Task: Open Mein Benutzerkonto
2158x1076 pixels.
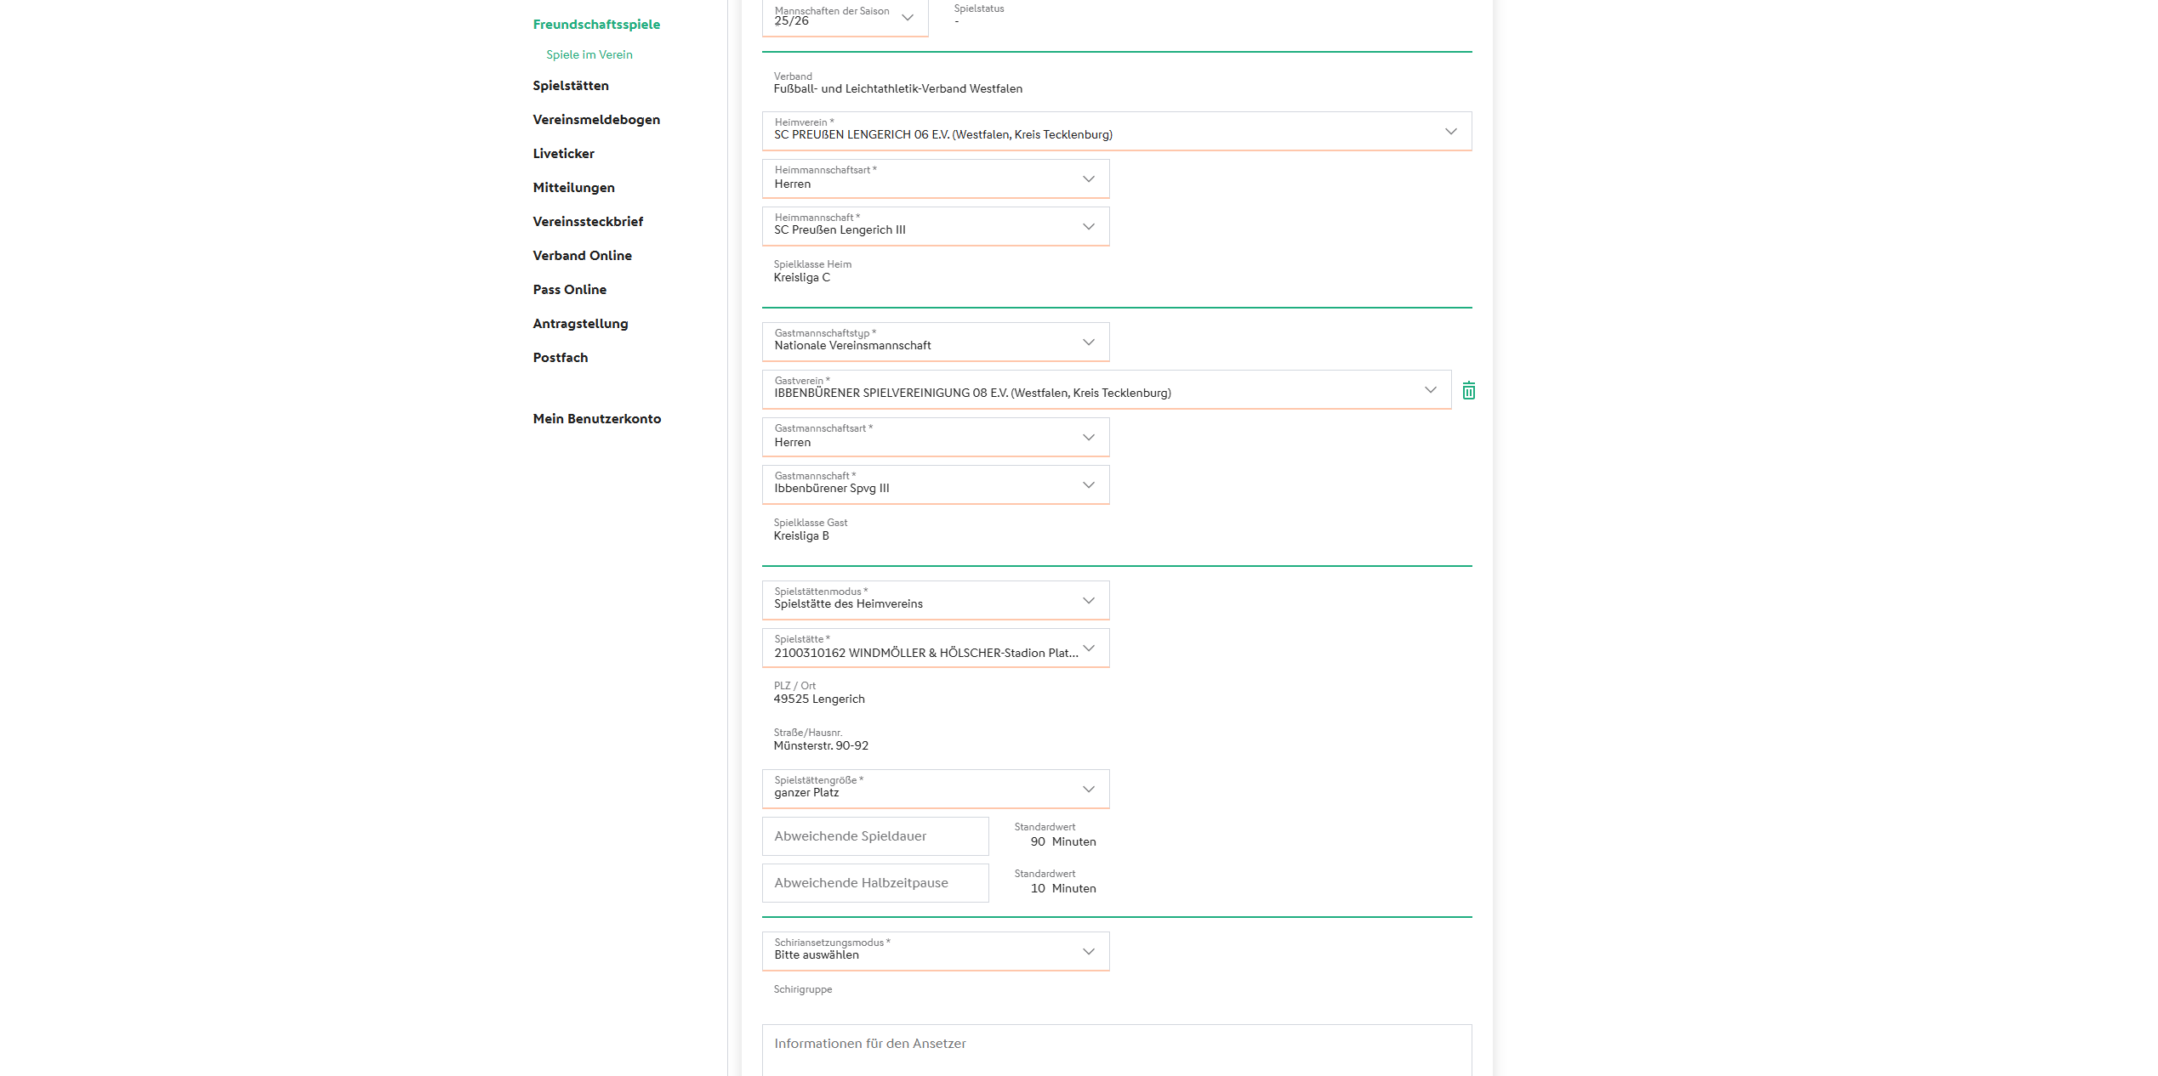Action: point(596,419)
